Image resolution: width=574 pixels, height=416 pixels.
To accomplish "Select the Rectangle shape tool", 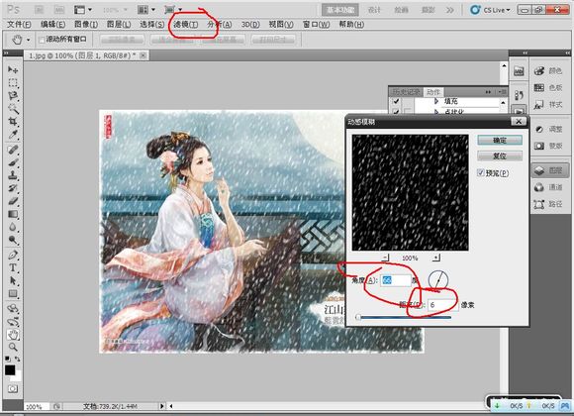I will click(x=13, y=293).
